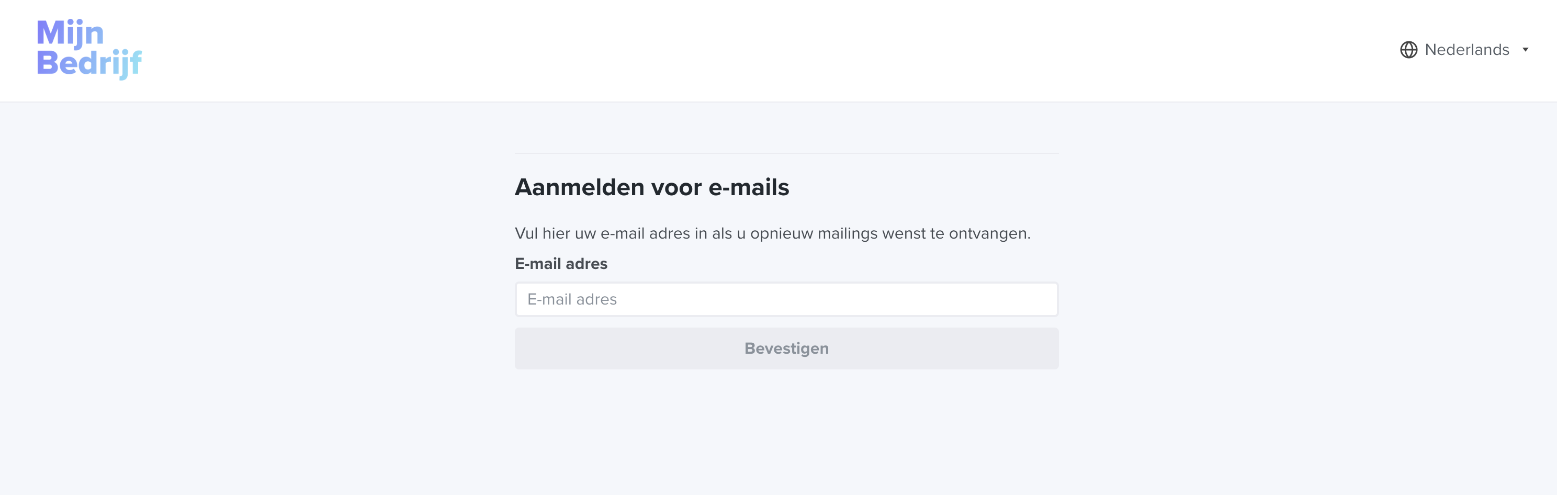Screen dimensions: 1557x495
Task: Click the word Bedrijf in the logo
Action: pos(89,63)
